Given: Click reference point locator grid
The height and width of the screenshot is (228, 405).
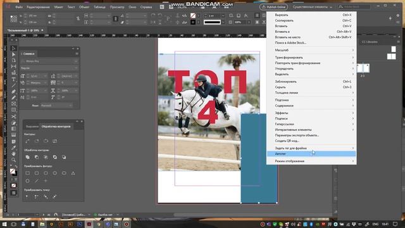Looking at the screenshot, I should (x=14, y=19).
